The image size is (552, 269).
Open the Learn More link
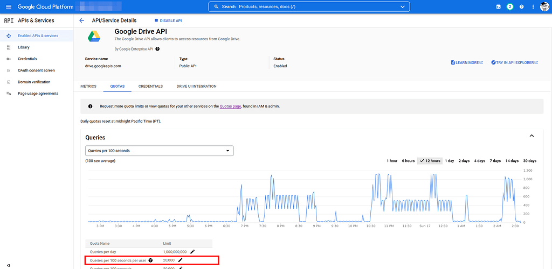[x=467, y=62]
